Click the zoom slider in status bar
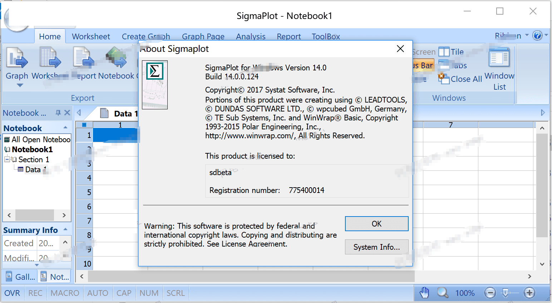The image size is (552, 303). [506, 293]
